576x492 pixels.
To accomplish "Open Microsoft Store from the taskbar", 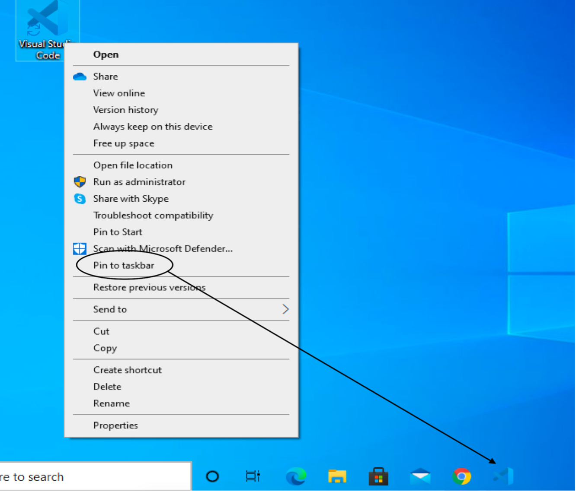I will (x=378, y=476).
